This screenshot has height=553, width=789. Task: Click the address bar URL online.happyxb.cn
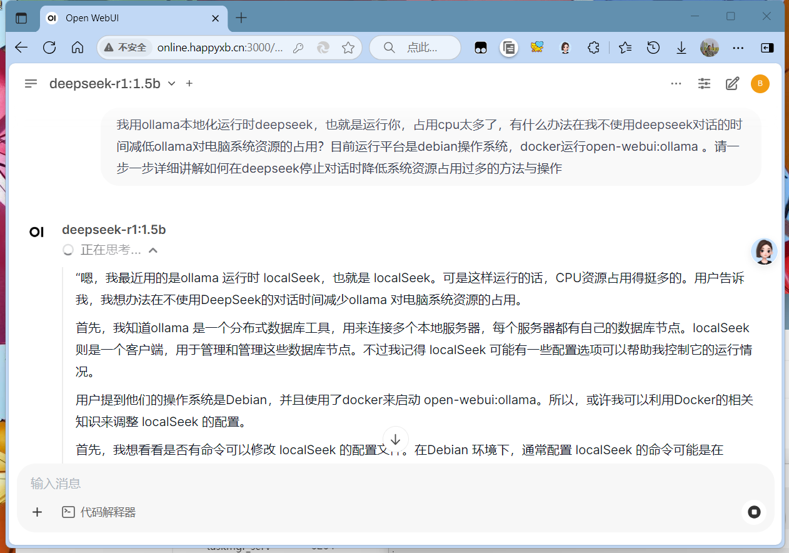pyautogui.click(x=219, y=48)
